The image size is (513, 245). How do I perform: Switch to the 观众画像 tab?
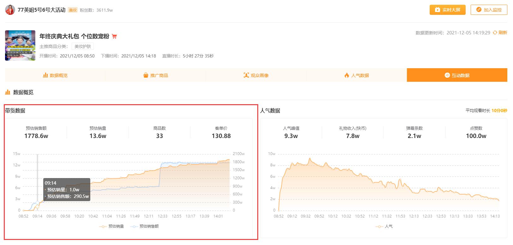point(256,75)
